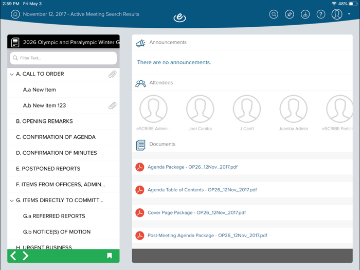Tap the bookmark icon in green bar
Image resolution: width=360 pixels, height=270 pixels.
110,256
